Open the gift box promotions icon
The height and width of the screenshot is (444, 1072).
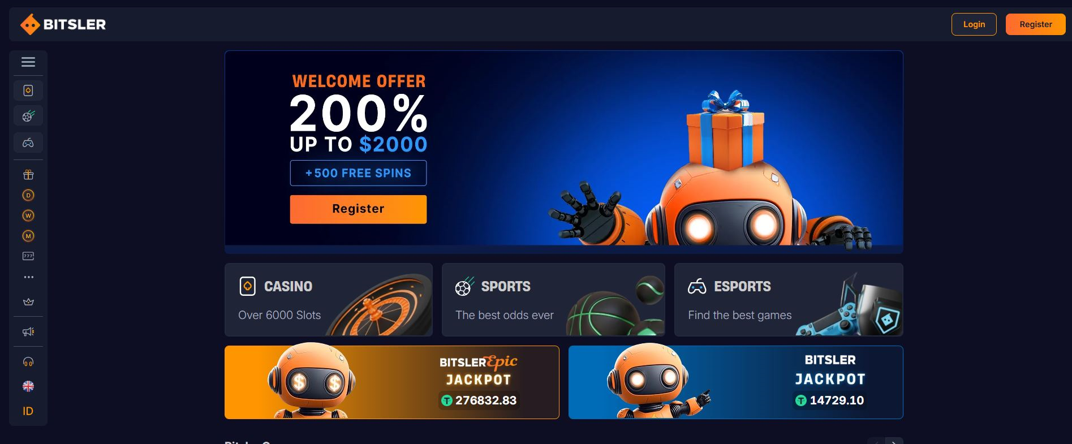pos(28,175)
